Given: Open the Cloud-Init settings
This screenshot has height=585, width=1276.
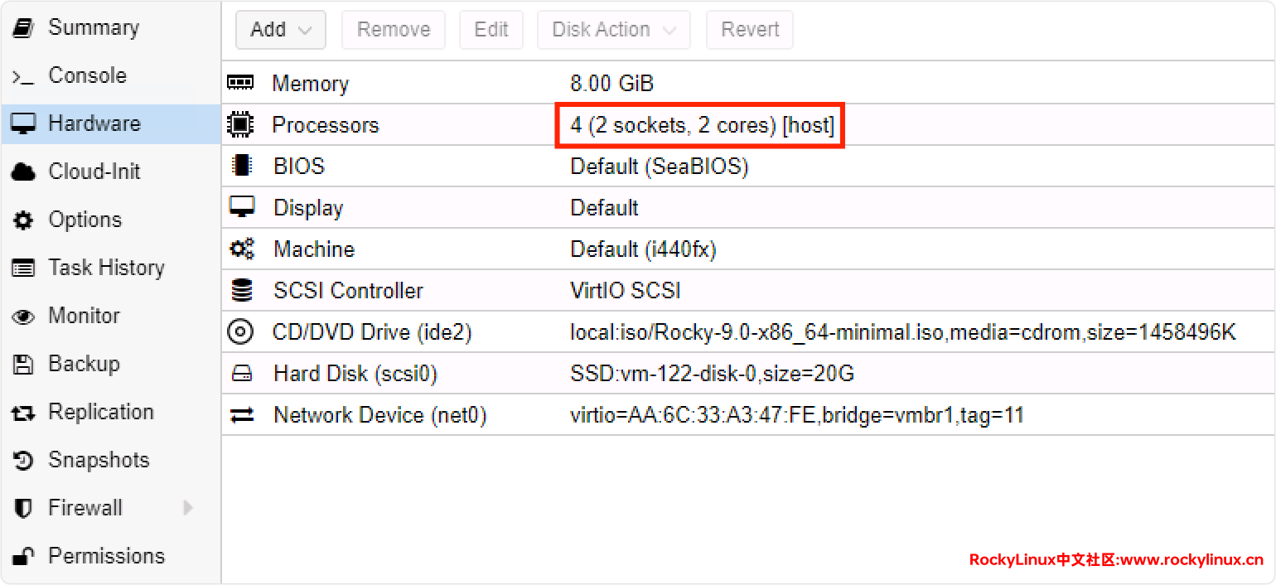Looking at the screenshot, I should (x=94, y=172).
